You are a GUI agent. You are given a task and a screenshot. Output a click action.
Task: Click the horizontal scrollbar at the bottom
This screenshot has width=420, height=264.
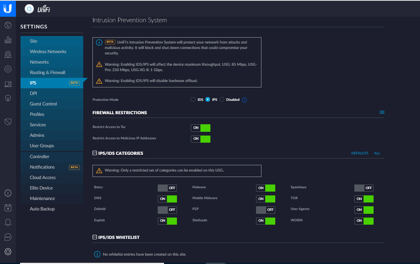pos(92,263)
